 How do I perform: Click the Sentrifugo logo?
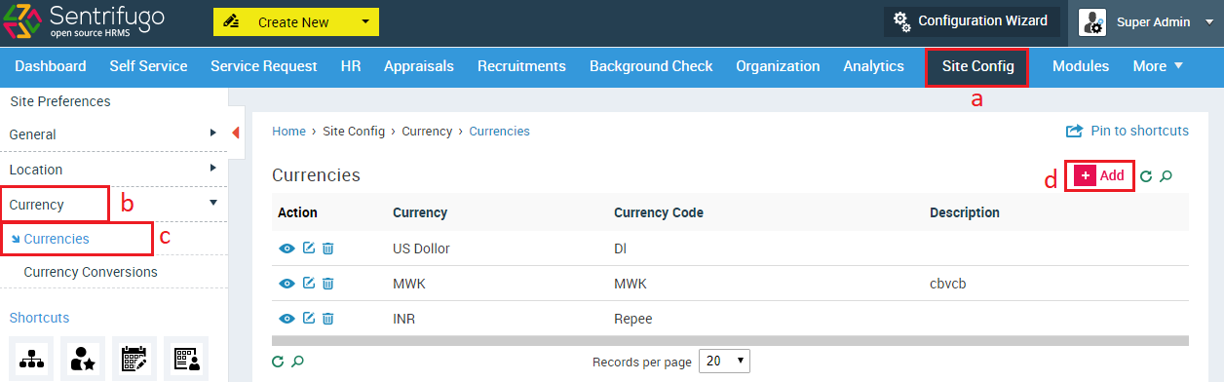(84, 21)
